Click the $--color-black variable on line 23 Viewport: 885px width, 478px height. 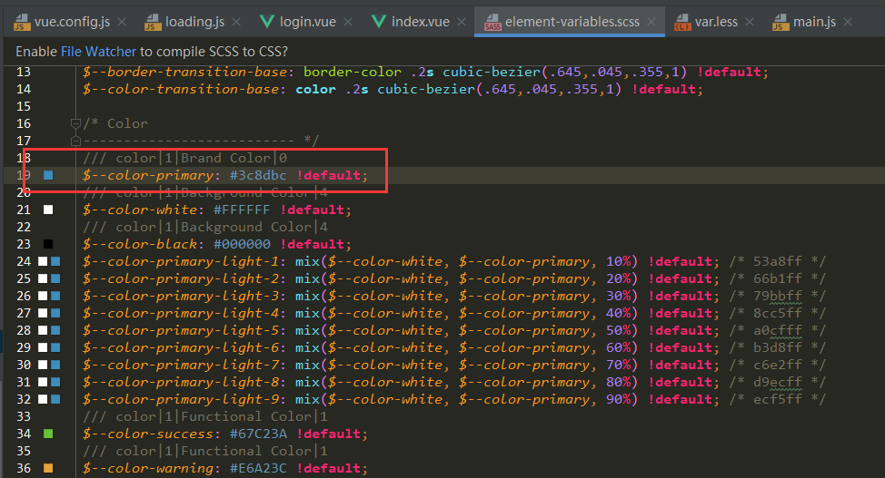pyautogui.click(x=140, y=244)
